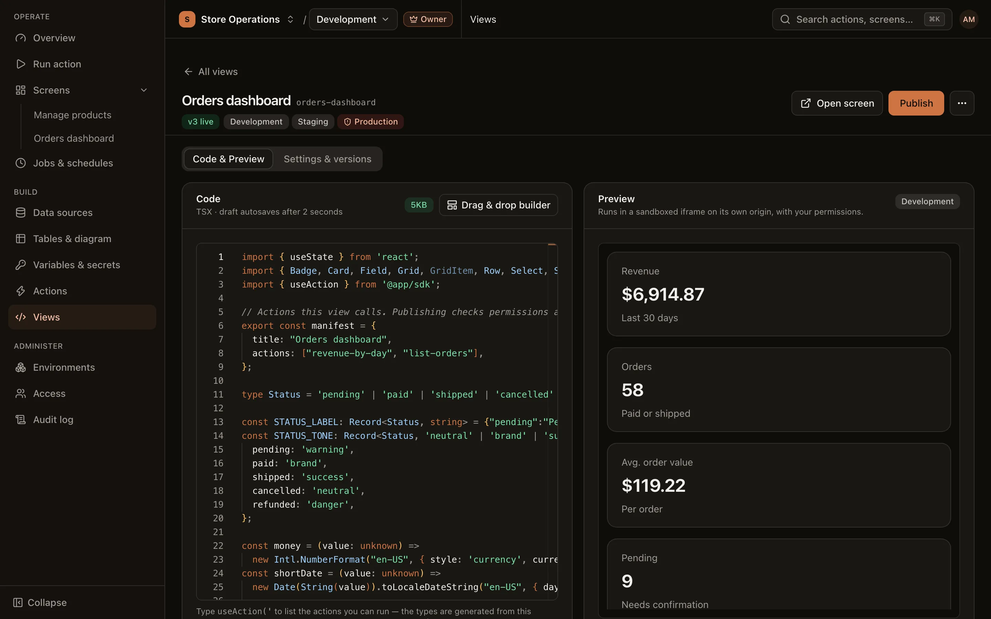Open Variables & secrets key icon
Viewport: 991px width, 619px height.
pyautogui.click(x=21, y=265)
